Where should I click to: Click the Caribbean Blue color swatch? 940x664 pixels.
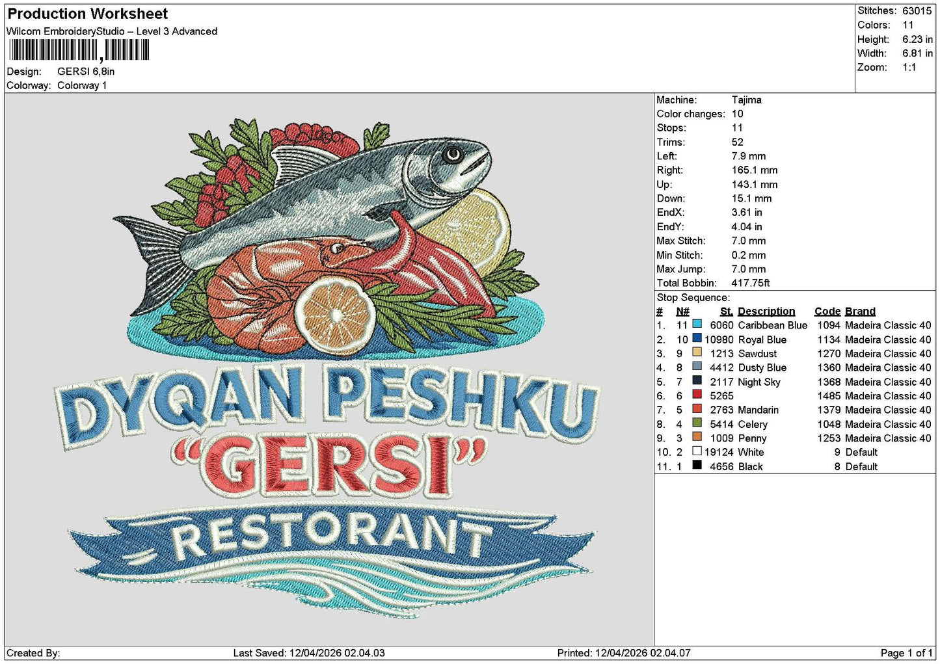coord(697,325)
